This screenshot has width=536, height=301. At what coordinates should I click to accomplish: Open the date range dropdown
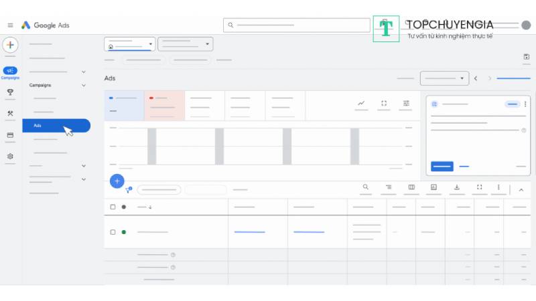444,78
